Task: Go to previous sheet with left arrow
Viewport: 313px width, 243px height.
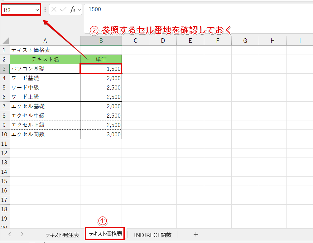Action: [x=10, y=234]
